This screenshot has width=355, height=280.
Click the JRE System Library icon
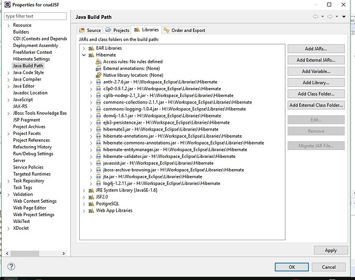(x=91, y=190)
